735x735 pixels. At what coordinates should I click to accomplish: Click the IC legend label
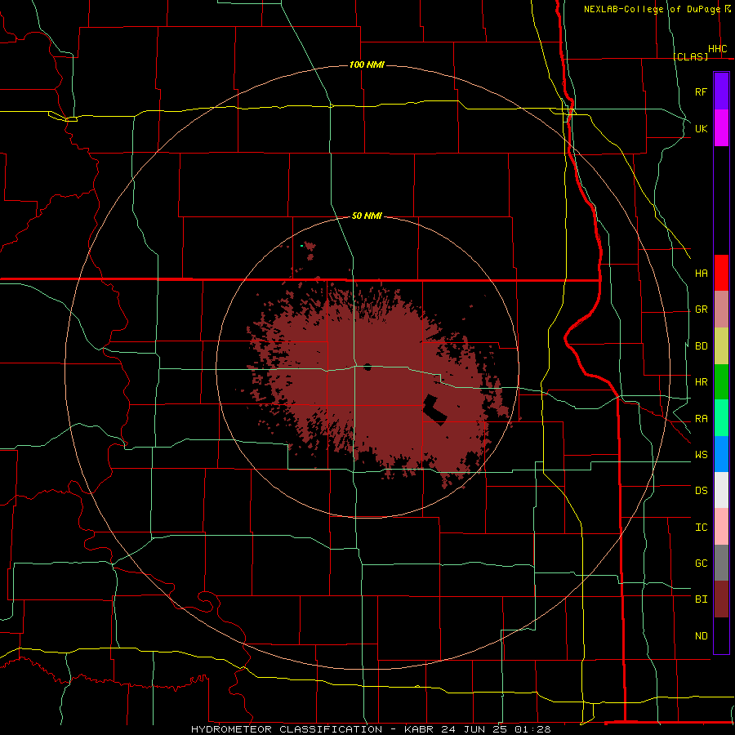pos(701,528)
